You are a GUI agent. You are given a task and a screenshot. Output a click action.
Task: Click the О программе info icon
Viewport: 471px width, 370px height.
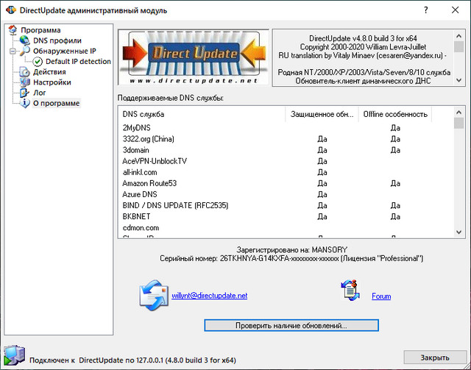coord(24,103)
